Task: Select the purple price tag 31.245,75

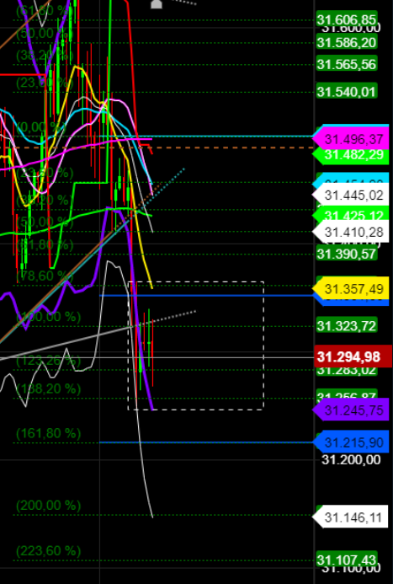Action: (351, 410)
